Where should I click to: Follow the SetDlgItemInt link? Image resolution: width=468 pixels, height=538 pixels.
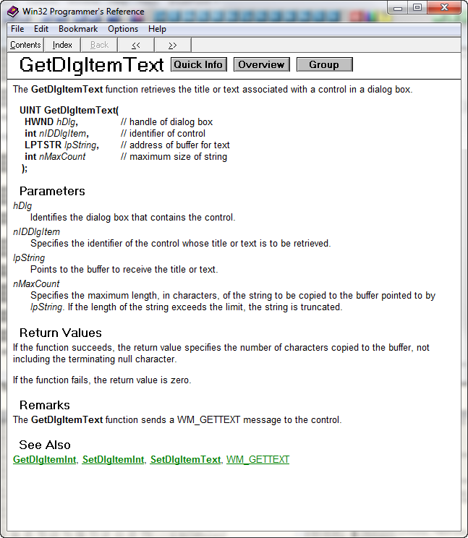pos(114,459)
